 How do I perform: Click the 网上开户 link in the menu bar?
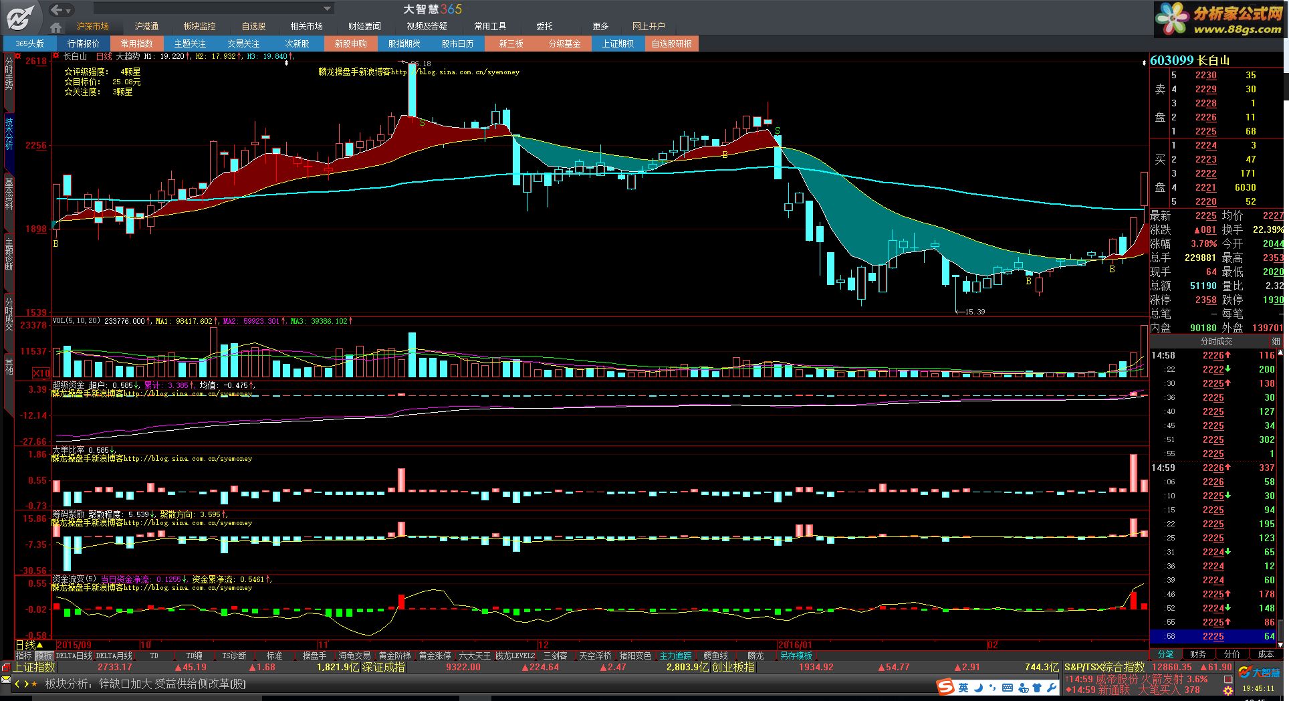649,26
